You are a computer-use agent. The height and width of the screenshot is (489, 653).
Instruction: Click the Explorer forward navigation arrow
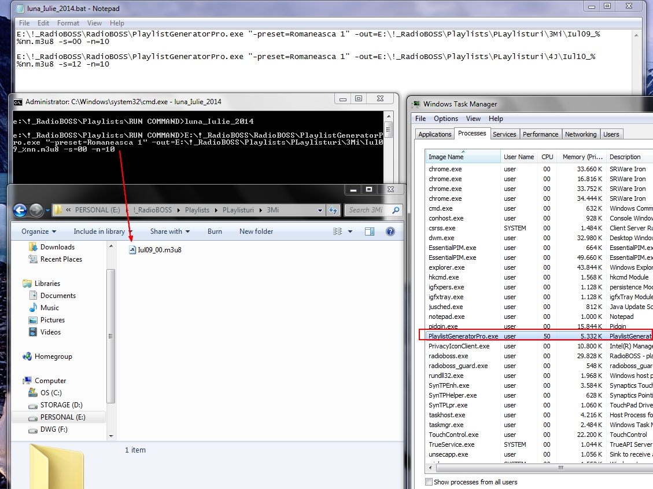(x=36, y=210)
